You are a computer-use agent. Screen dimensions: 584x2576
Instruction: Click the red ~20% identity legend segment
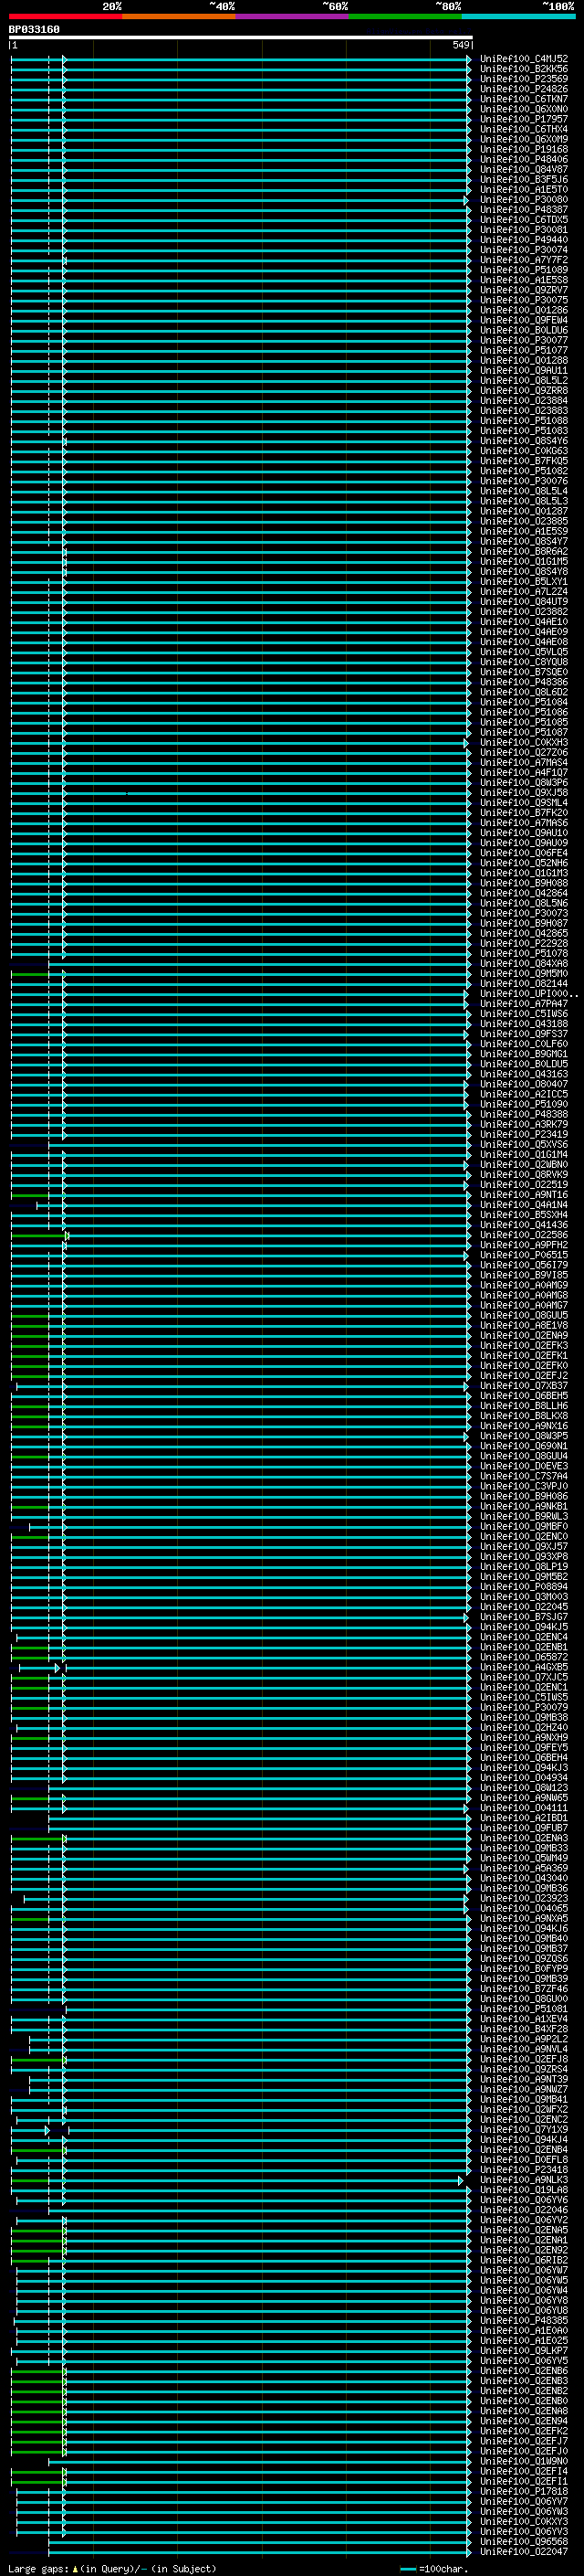tap(65, 16)
